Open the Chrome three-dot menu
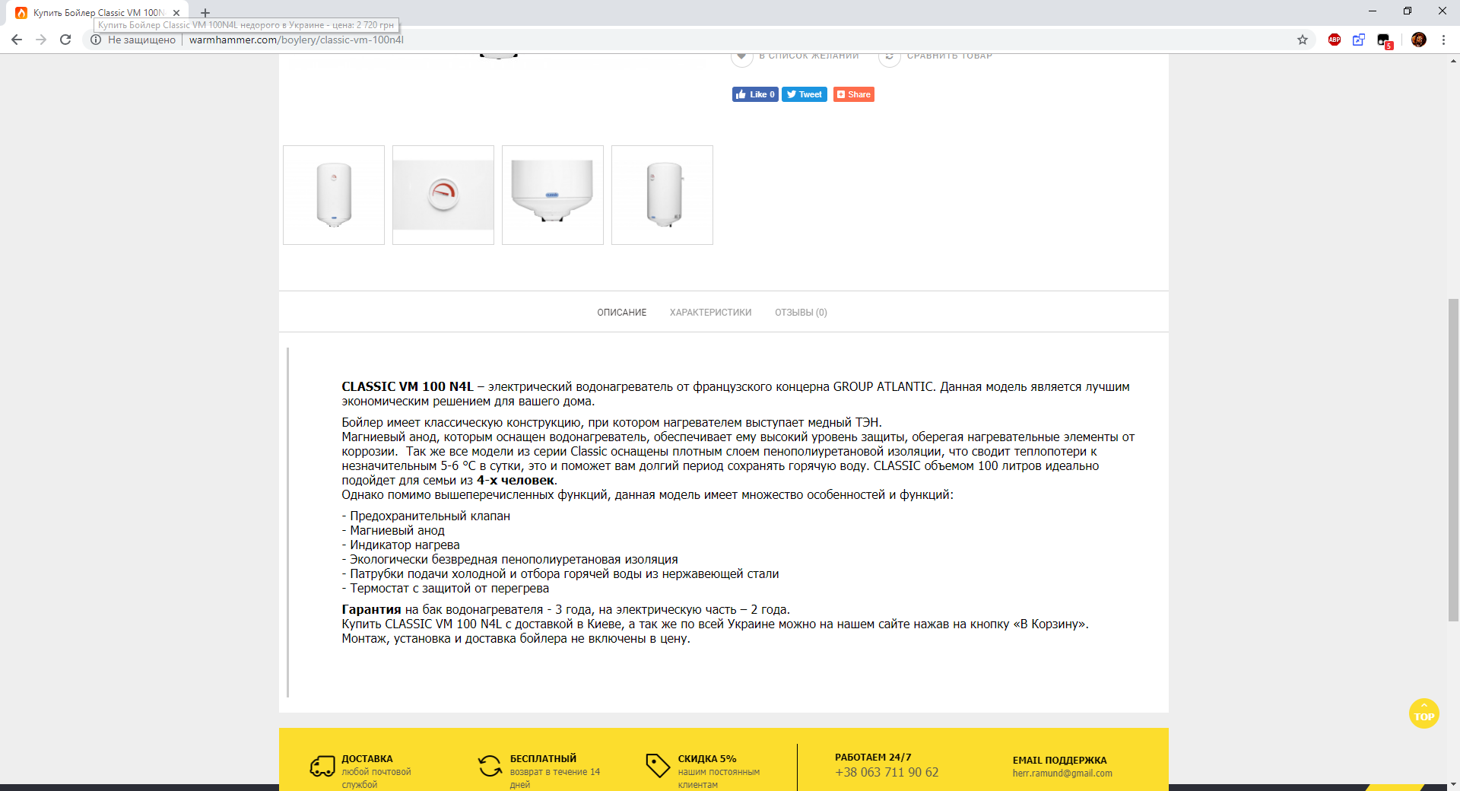The width and height of the screenshot is (1460, 791). click(1443, 40)
